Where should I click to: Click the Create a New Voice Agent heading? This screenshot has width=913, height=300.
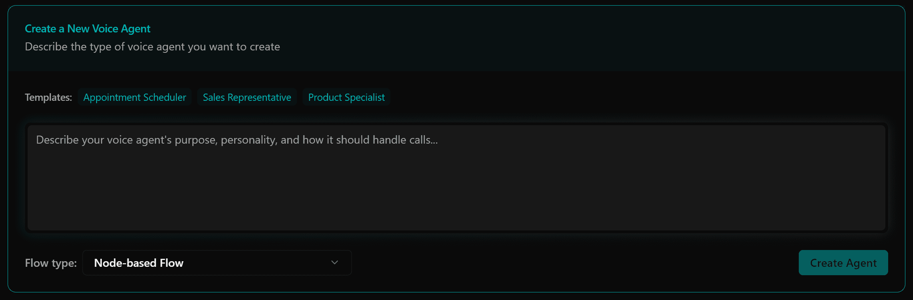pos(87,28)
